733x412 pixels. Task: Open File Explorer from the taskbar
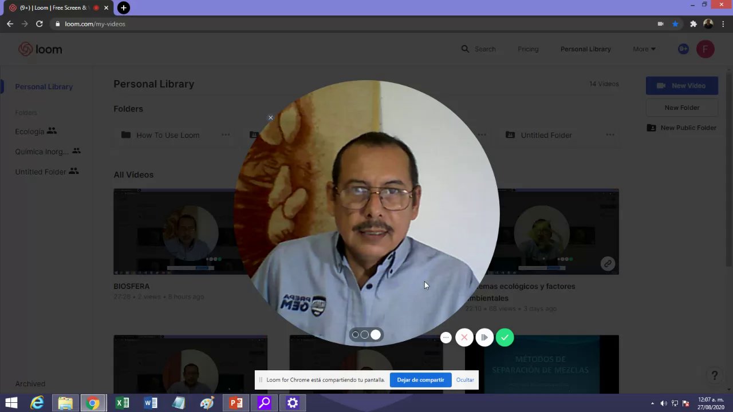click(x=65, y=403)
